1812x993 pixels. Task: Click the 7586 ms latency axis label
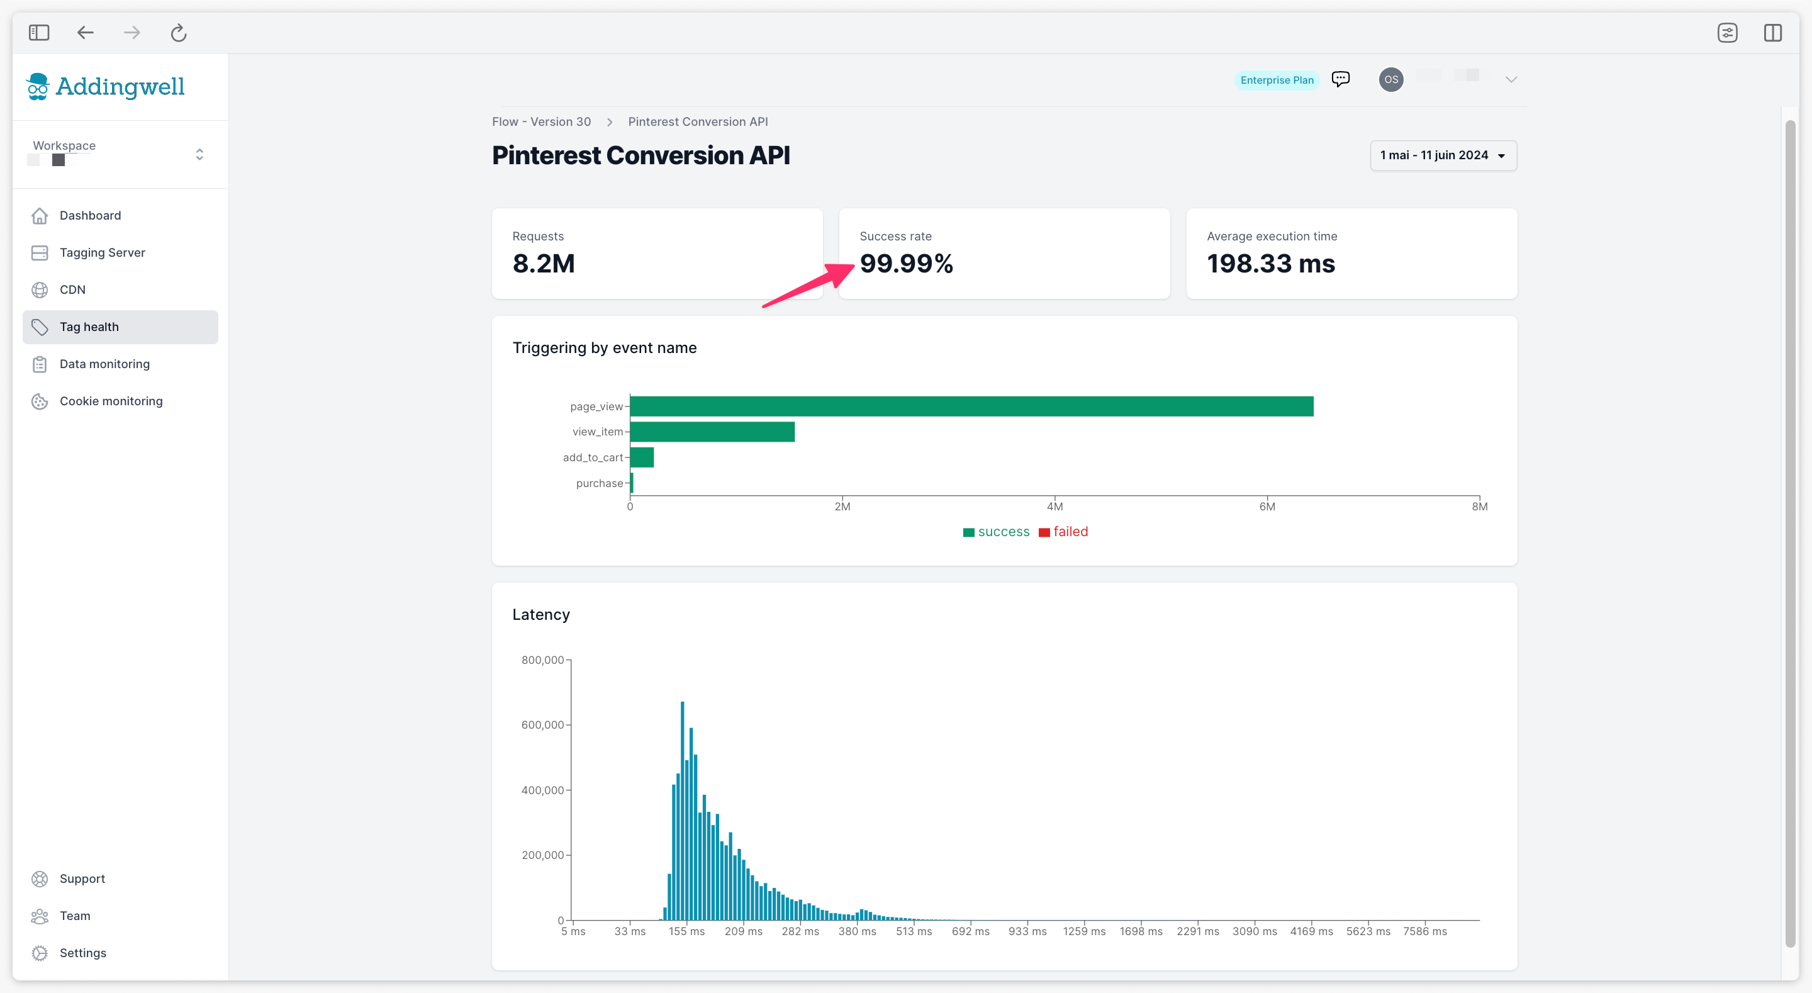[1425, 931]
